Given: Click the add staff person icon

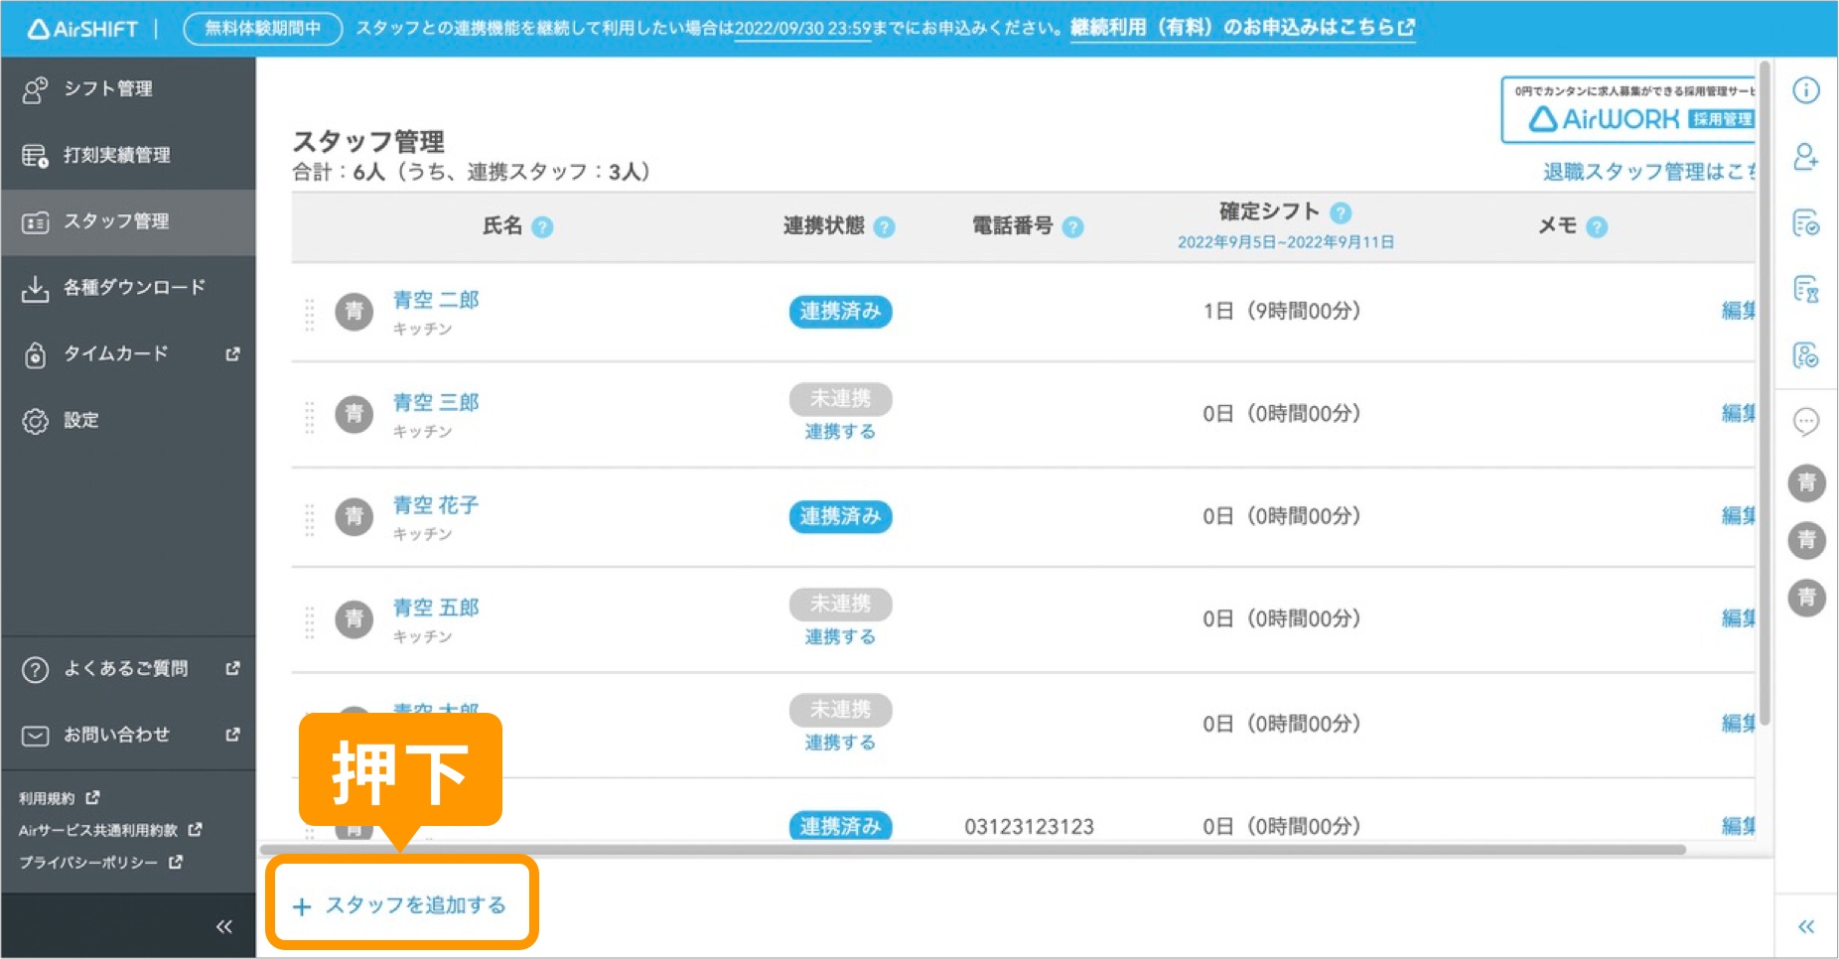Looking at the screenshot, I should click(1805, 157).
